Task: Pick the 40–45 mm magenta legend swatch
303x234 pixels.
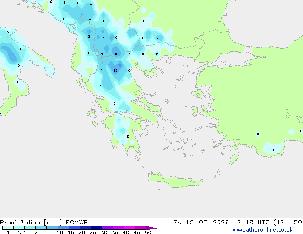Action: [x=130, y=228]
